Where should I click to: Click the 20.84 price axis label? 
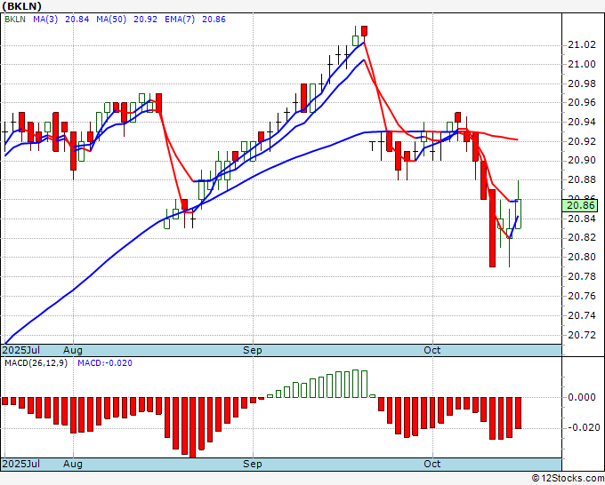click(582, 219)
